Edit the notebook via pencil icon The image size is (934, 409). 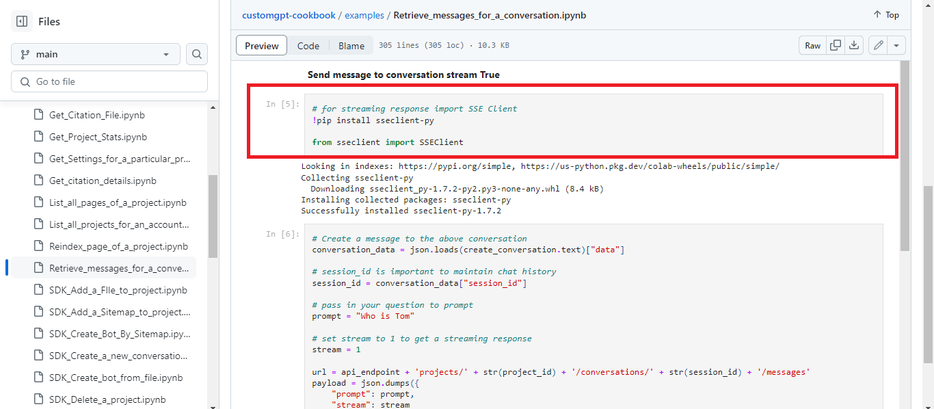click(878, 44)
